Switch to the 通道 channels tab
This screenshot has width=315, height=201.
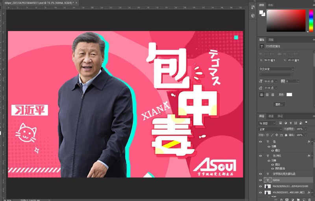(271, 116)
